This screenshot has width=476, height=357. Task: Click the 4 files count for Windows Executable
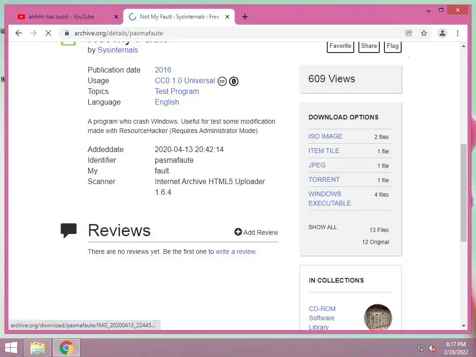pos(381,195)
